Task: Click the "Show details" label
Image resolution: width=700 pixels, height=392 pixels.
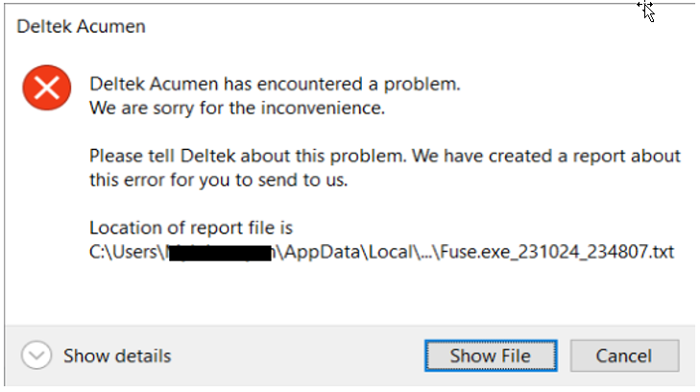Action: (117, 355)
